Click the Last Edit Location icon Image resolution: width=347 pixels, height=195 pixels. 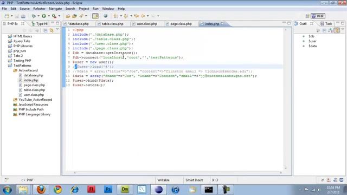pyautogui.click(x=137, y=16)
